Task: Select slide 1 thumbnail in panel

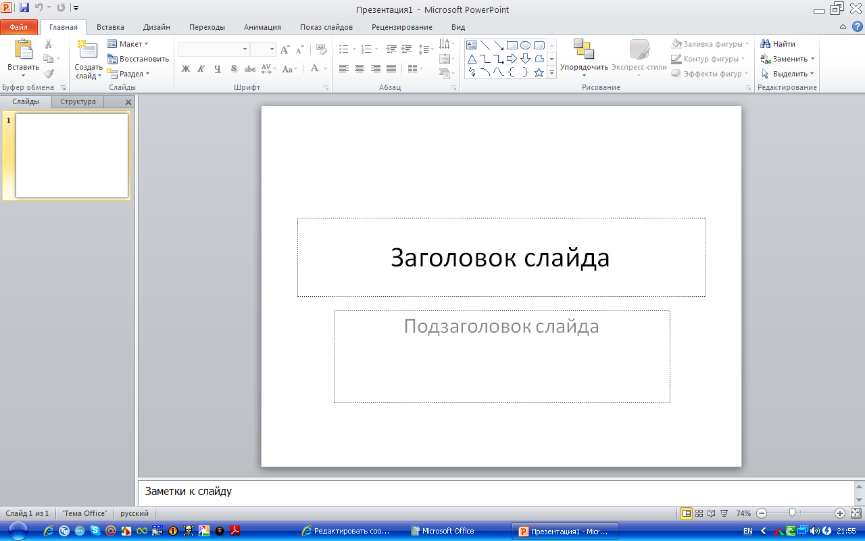Action: point(72,156)
